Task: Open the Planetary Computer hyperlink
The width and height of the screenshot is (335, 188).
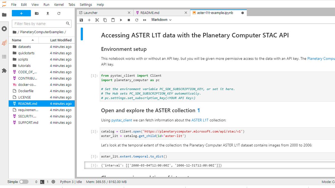Action: tap(321, 58)
